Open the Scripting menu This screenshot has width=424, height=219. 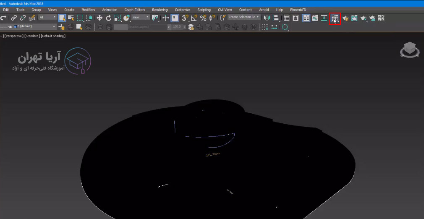204,10
